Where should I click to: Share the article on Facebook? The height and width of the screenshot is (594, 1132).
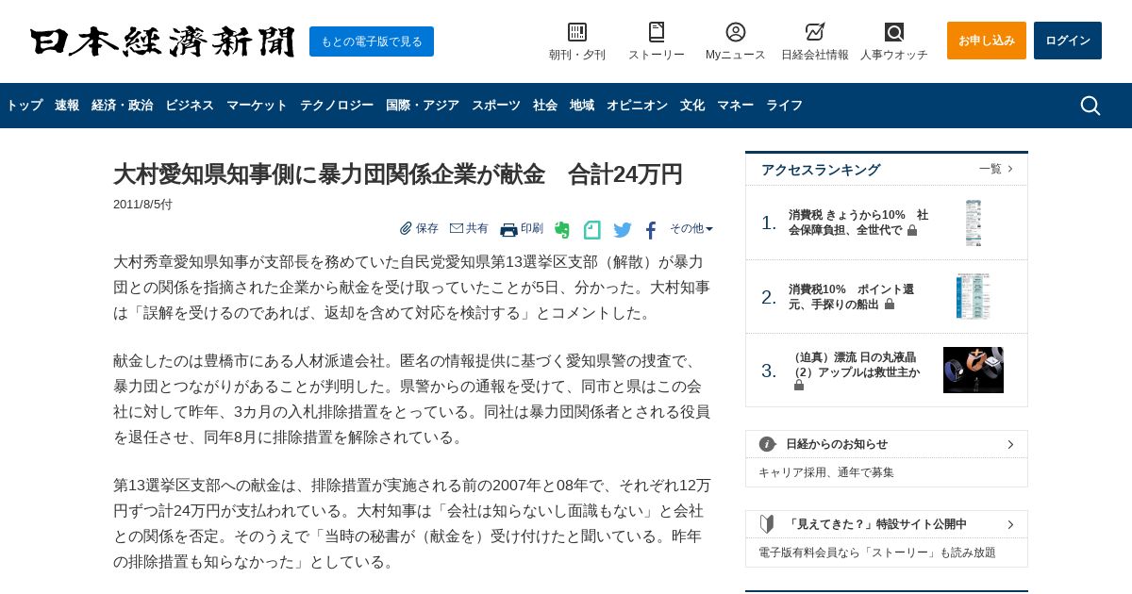click(651, 230)
